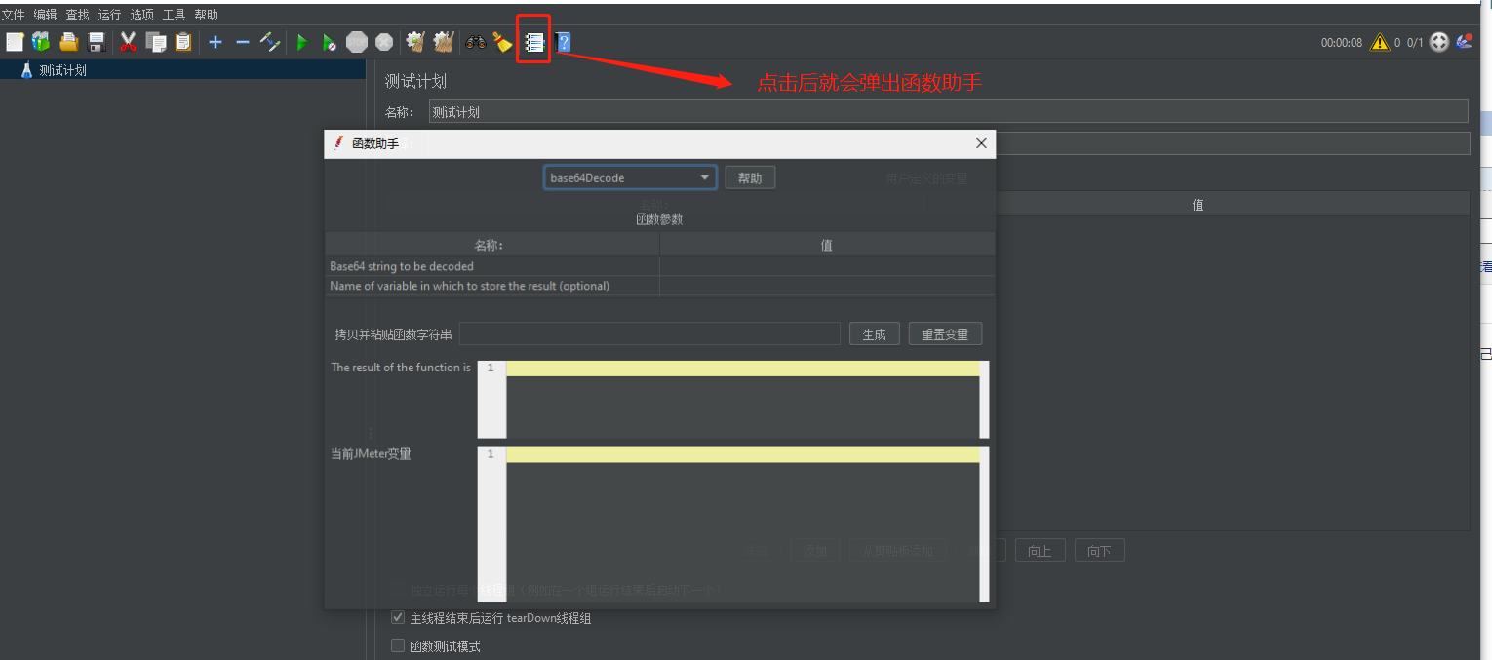Screen dimensions: 1492x660
Task: Clear results with single broom gear icon
Action: coord(415,42)
